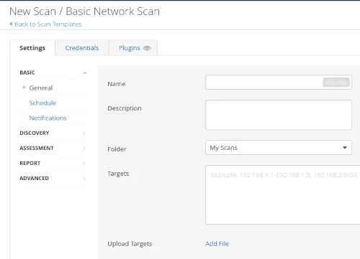
Task: Click into the Name input field
Action: coord(279,83)
